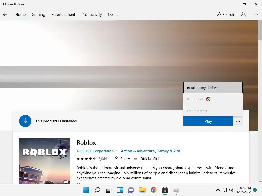This screenshot has height=196, width=262.
Task: Click the Share arrow icon
Action: coord(116,158)
